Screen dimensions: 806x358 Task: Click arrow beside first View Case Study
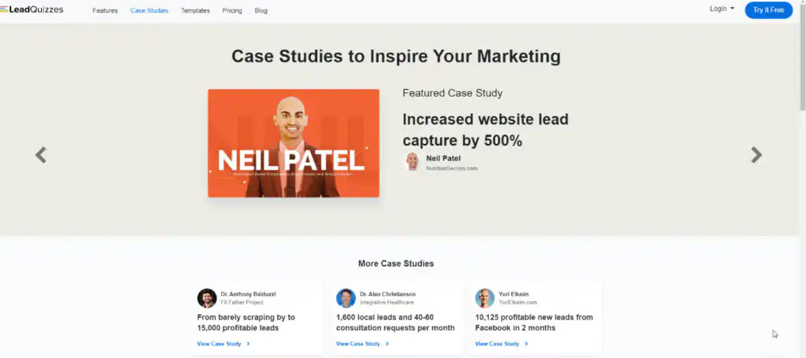(249, 344)
